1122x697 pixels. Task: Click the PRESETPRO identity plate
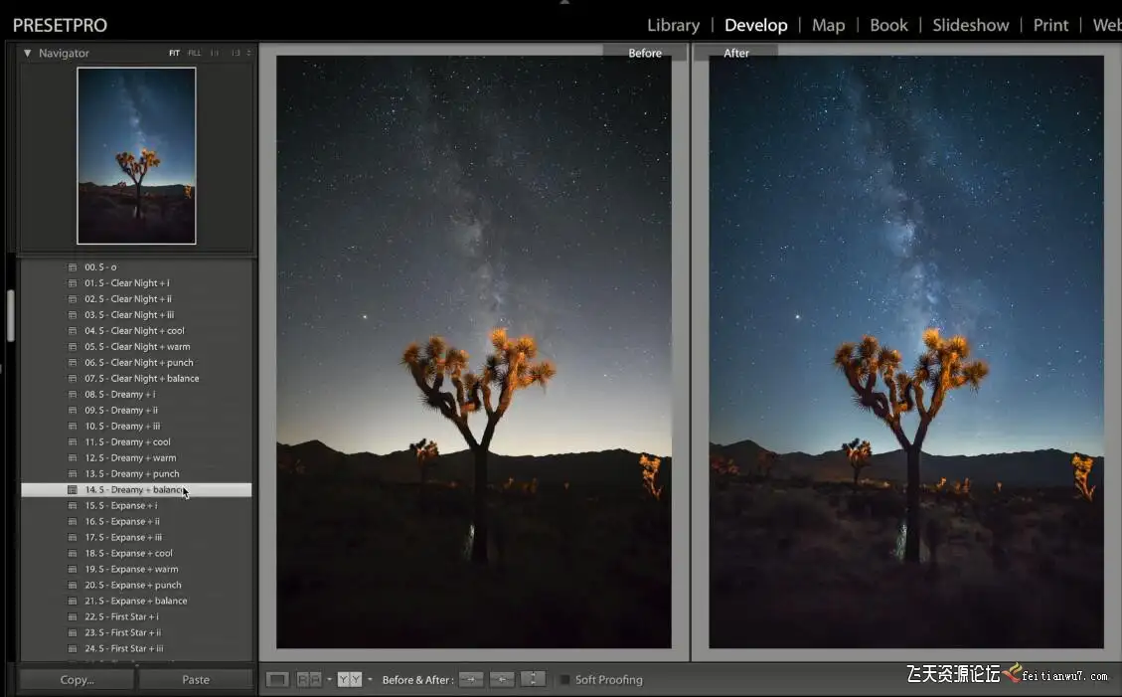point(60,26)
